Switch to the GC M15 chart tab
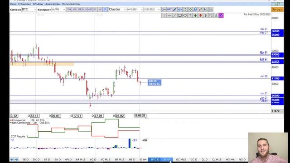This screenshot has height=163, width=290. coord(181,159)
